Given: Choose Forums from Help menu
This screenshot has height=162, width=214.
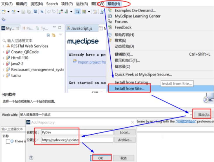Looking at the screenshot, I should coord(121,22).
